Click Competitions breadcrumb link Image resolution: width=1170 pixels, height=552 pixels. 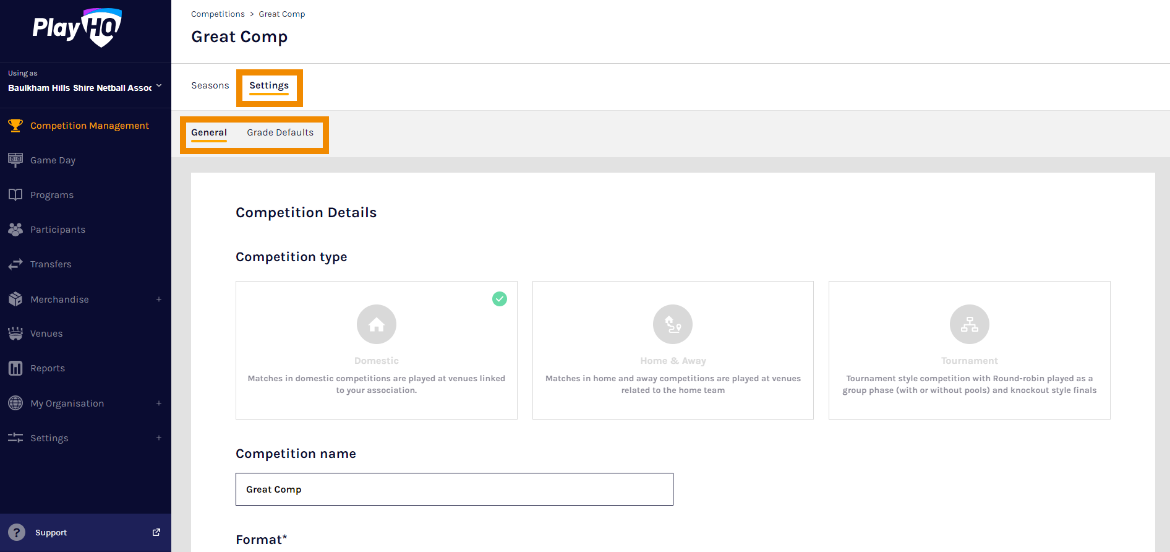[218, 14]
